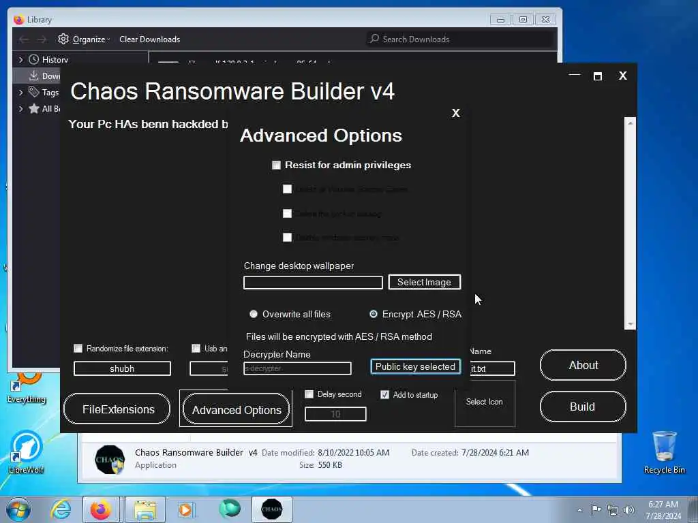This screenshot has width=698, height=523.
Task: Click the scrollbar down arrow in Chaos window
Action: click(631, 324)
